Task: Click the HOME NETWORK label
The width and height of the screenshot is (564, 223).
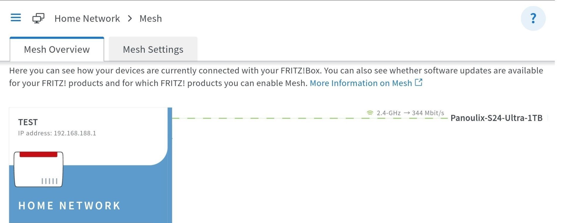Action: tap(69, 206)
